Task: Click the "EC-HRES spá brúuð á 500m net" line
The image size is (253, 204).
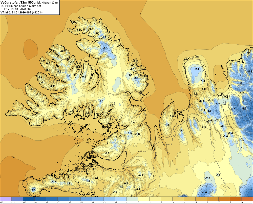Action: coord(21,6)
